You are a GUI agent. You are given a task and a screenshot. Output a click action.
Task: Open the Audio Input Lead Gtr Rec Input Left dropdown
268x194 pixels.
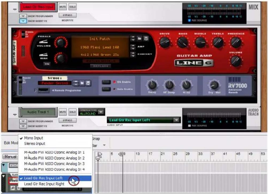[x=176, y=120]
